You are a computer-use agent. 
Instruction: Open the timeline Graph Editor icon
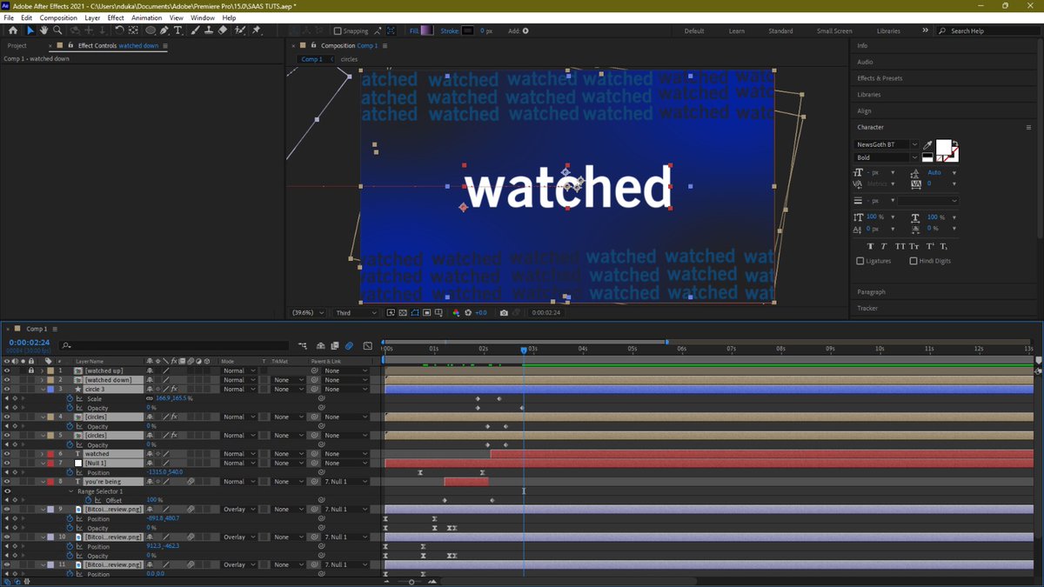368,346
